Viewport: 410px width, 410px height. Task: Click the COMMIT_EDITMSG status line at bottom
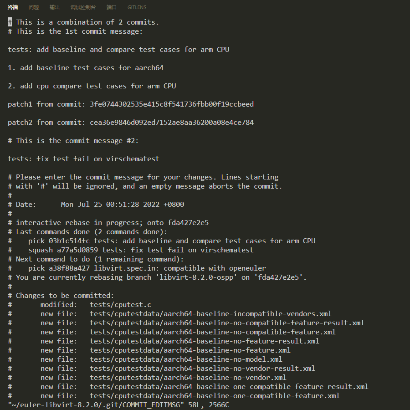[x=118, y=405]
